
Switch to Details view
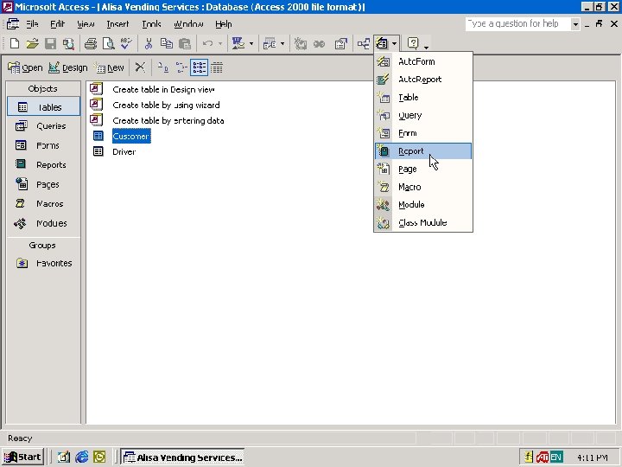point(217,67)
